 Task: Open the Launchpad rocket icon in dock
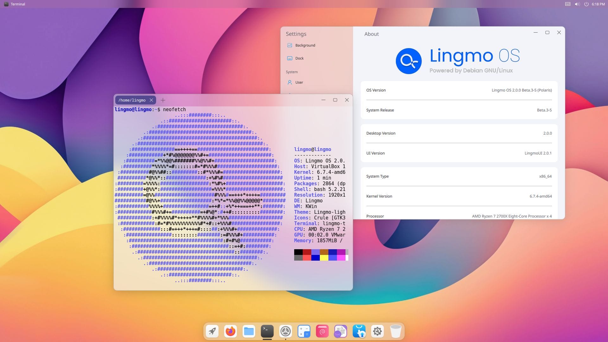tap(212, 331)
